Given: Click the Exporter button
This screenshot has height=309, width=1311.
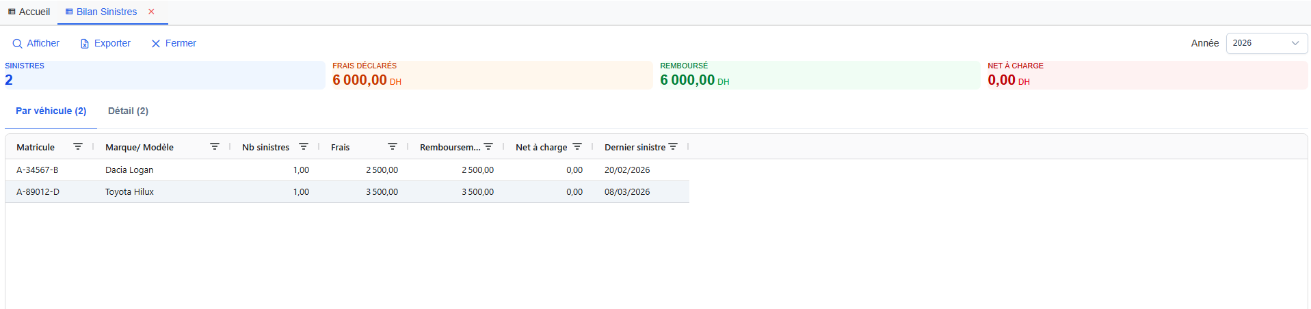Looking at the screenshot, I should (x=105, y=43).
